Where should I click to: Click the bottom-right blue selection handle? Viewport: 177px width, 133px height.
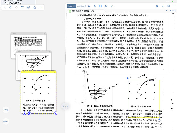(x=159, y=119)
